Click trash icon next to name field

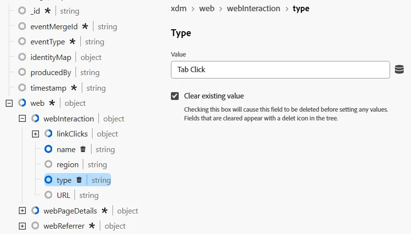coord(83,149)
